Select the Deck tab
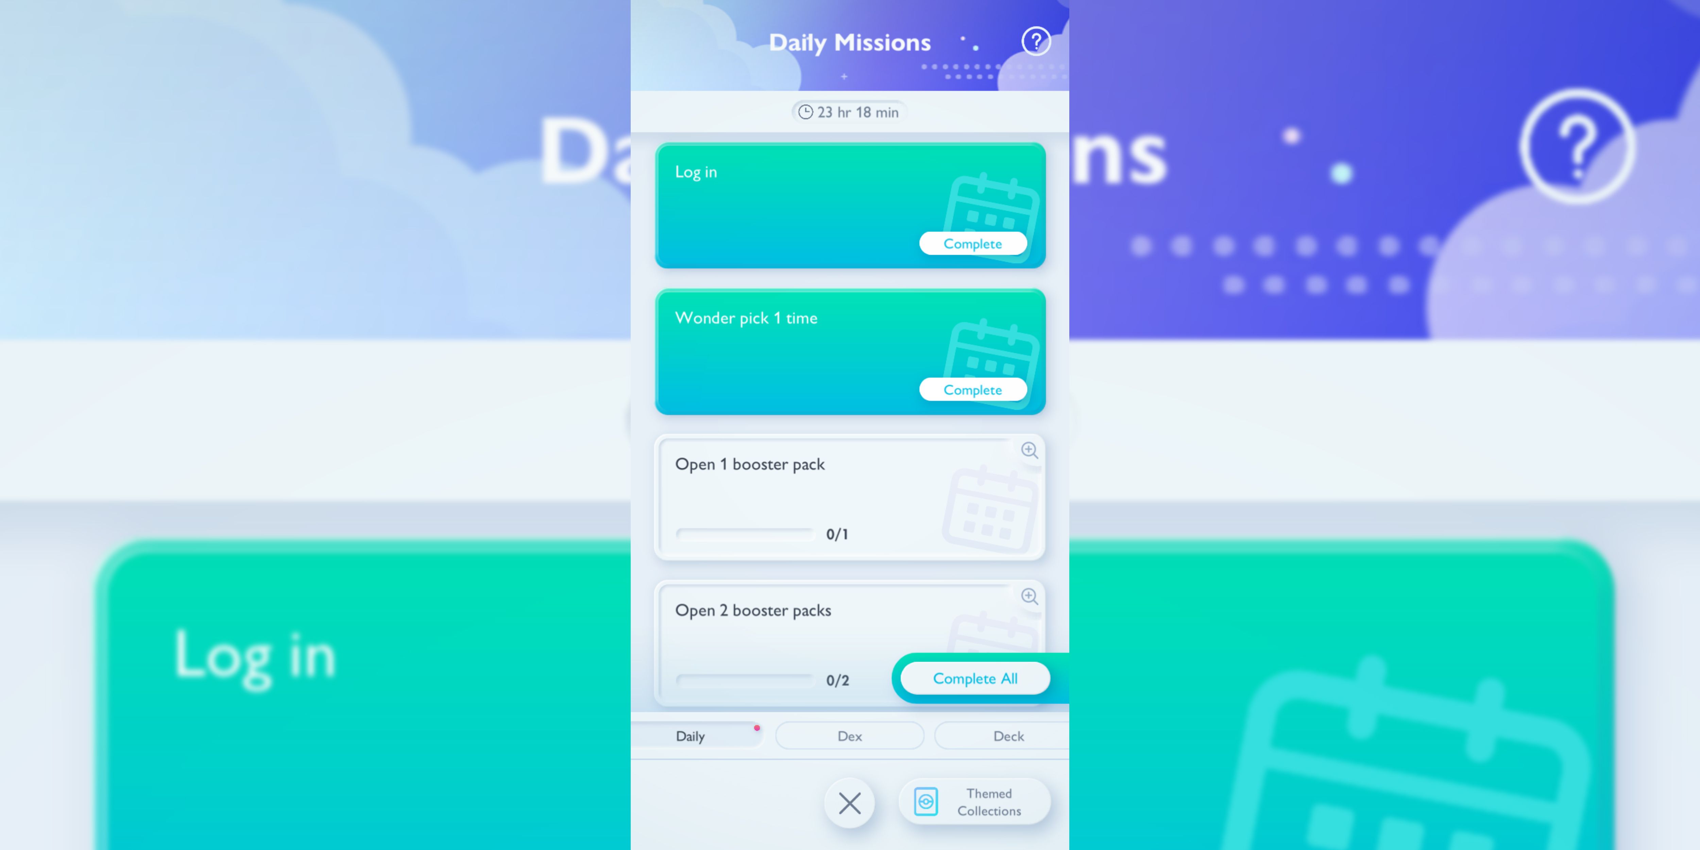 1006,736
